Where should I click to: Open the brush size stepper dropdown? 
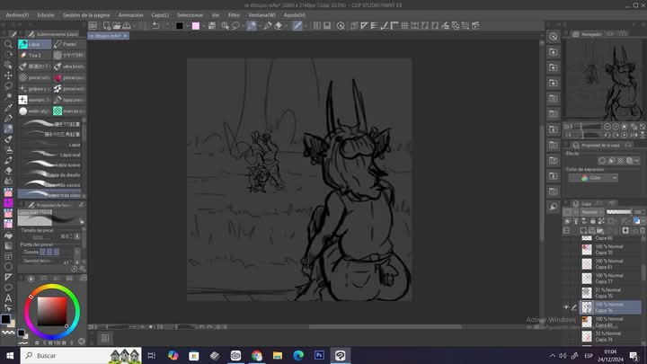76,236
